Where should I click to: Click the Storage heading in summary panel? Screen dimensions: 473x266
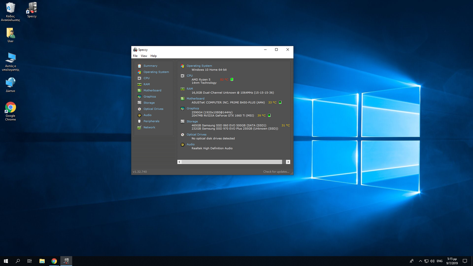[192, 122]
